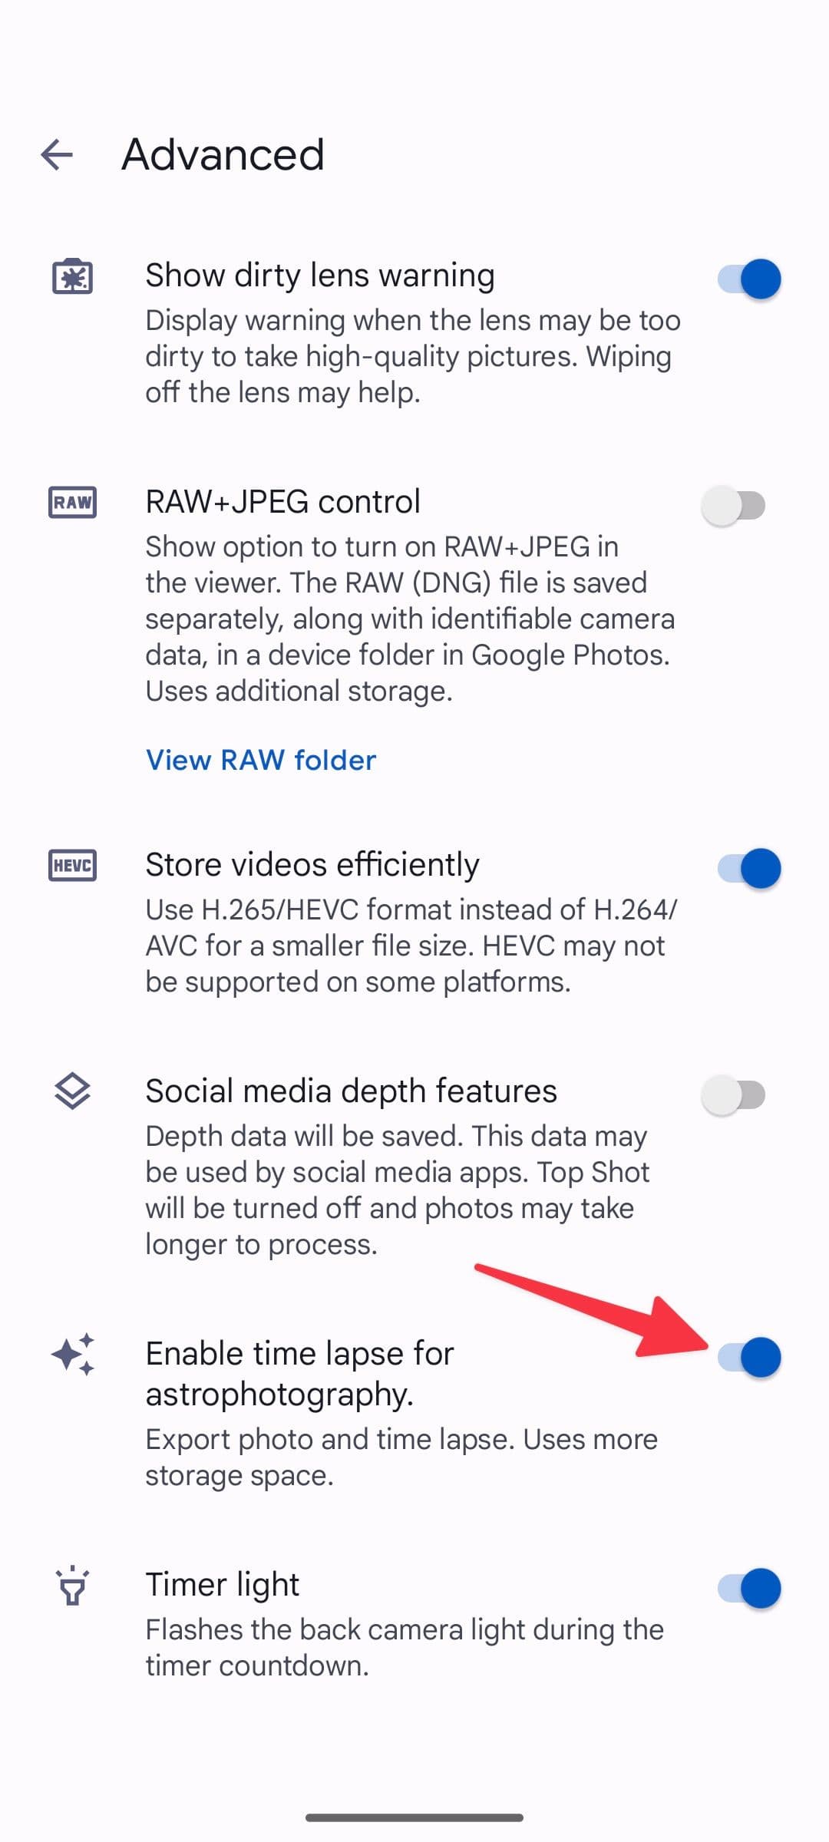Tap the sparkle astrophotography icon
829x1842 pixels.
coord(72,1354)
